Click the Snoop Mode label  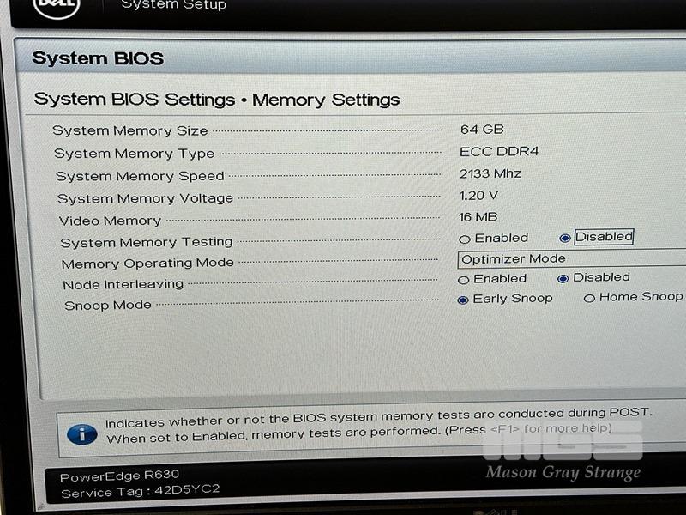pyautogui.click(x=108, y=305)
